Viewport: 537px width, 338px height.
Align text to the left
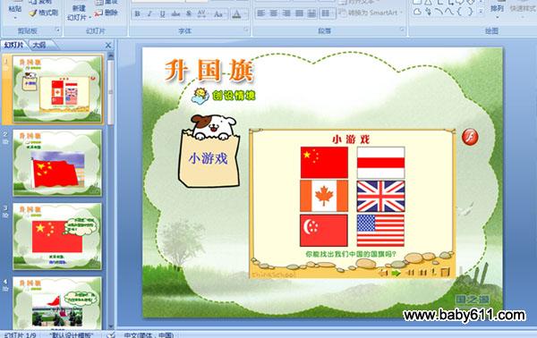point(261,13)
